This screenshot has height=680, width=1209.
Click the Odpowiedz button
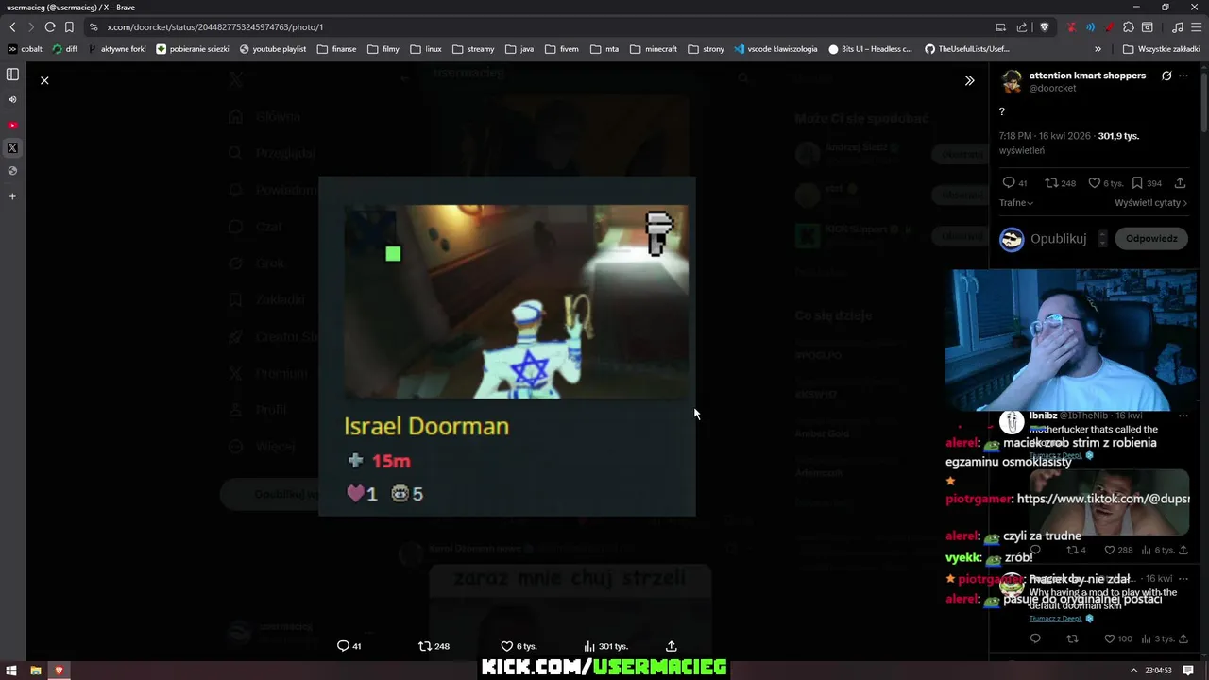point(1151,239)
